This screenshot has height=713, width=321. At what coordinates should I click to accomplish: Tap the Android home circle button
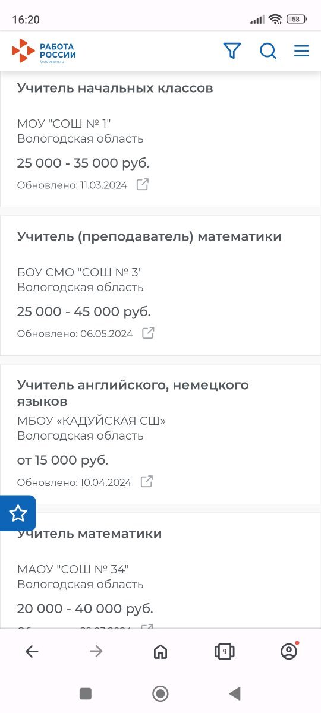tap(160, 693)
